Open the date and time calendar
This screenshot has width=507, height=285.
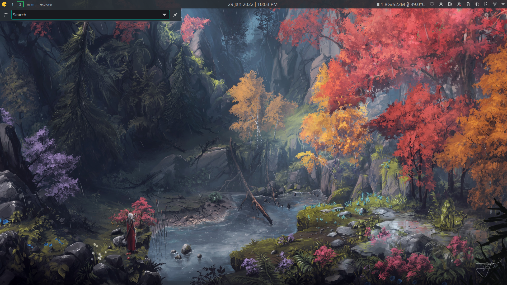[x=252, y=4]
